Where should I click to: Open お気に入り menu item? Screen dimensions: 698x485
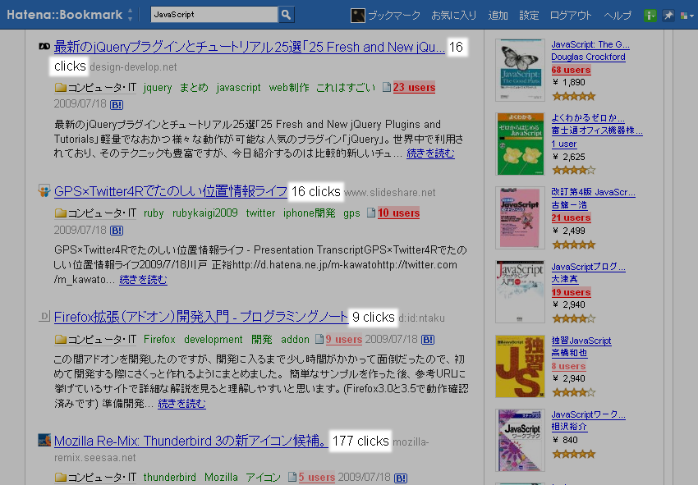453,16
